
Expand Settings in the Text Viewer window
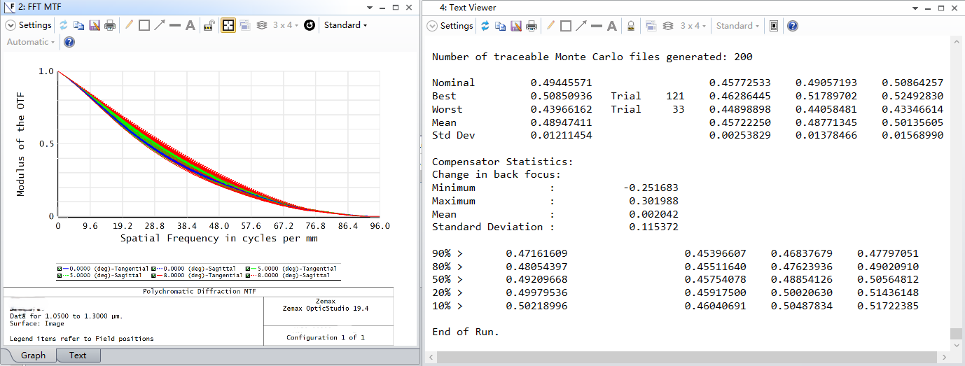pos(450,26)
